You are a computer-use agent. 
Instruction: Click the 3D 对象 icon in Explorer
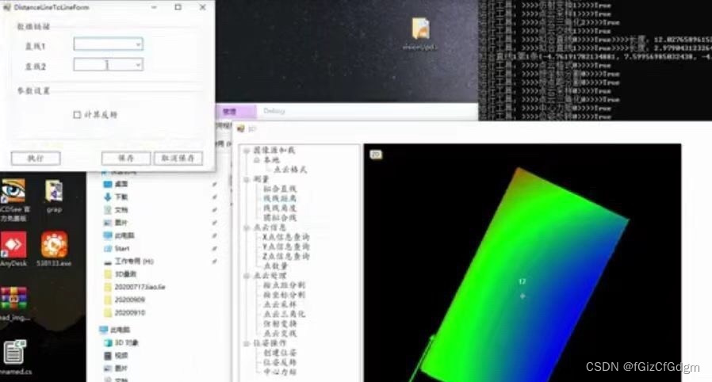pyautogui.click(x=108, y=343)
